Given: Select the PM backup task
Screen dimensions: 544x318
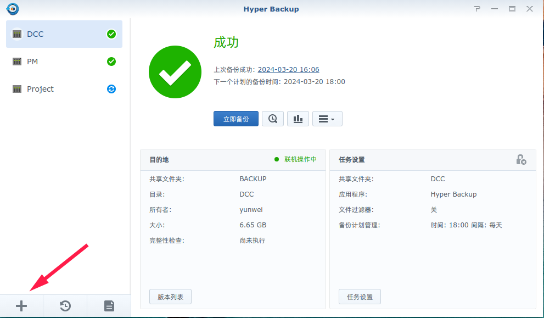Looking at the screenshot, I should (x=60, y=62).
